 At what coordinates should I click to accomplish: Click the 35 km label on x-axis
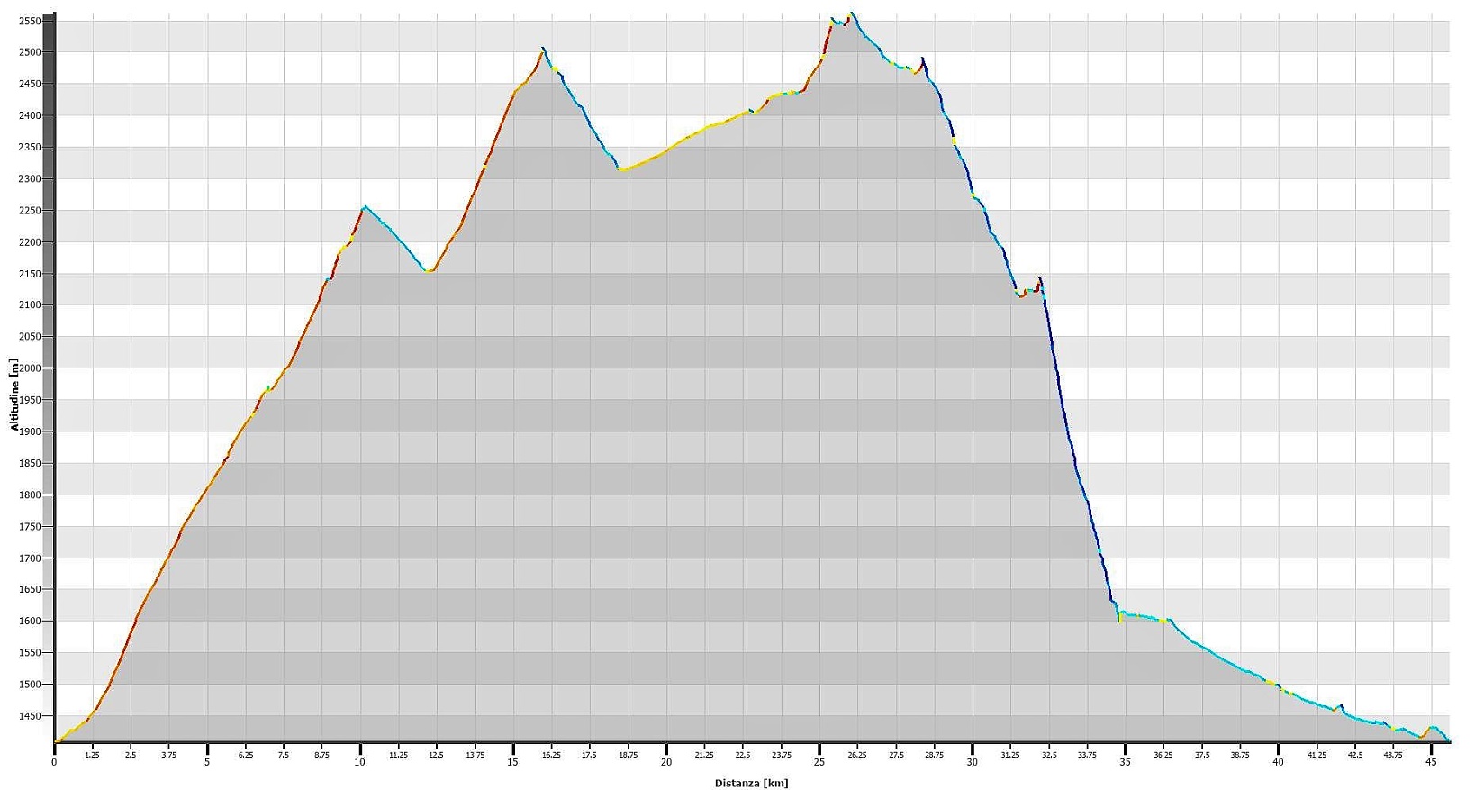1125,762
